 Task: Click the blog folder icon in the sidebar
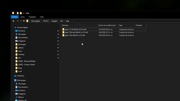click(16, 68)
